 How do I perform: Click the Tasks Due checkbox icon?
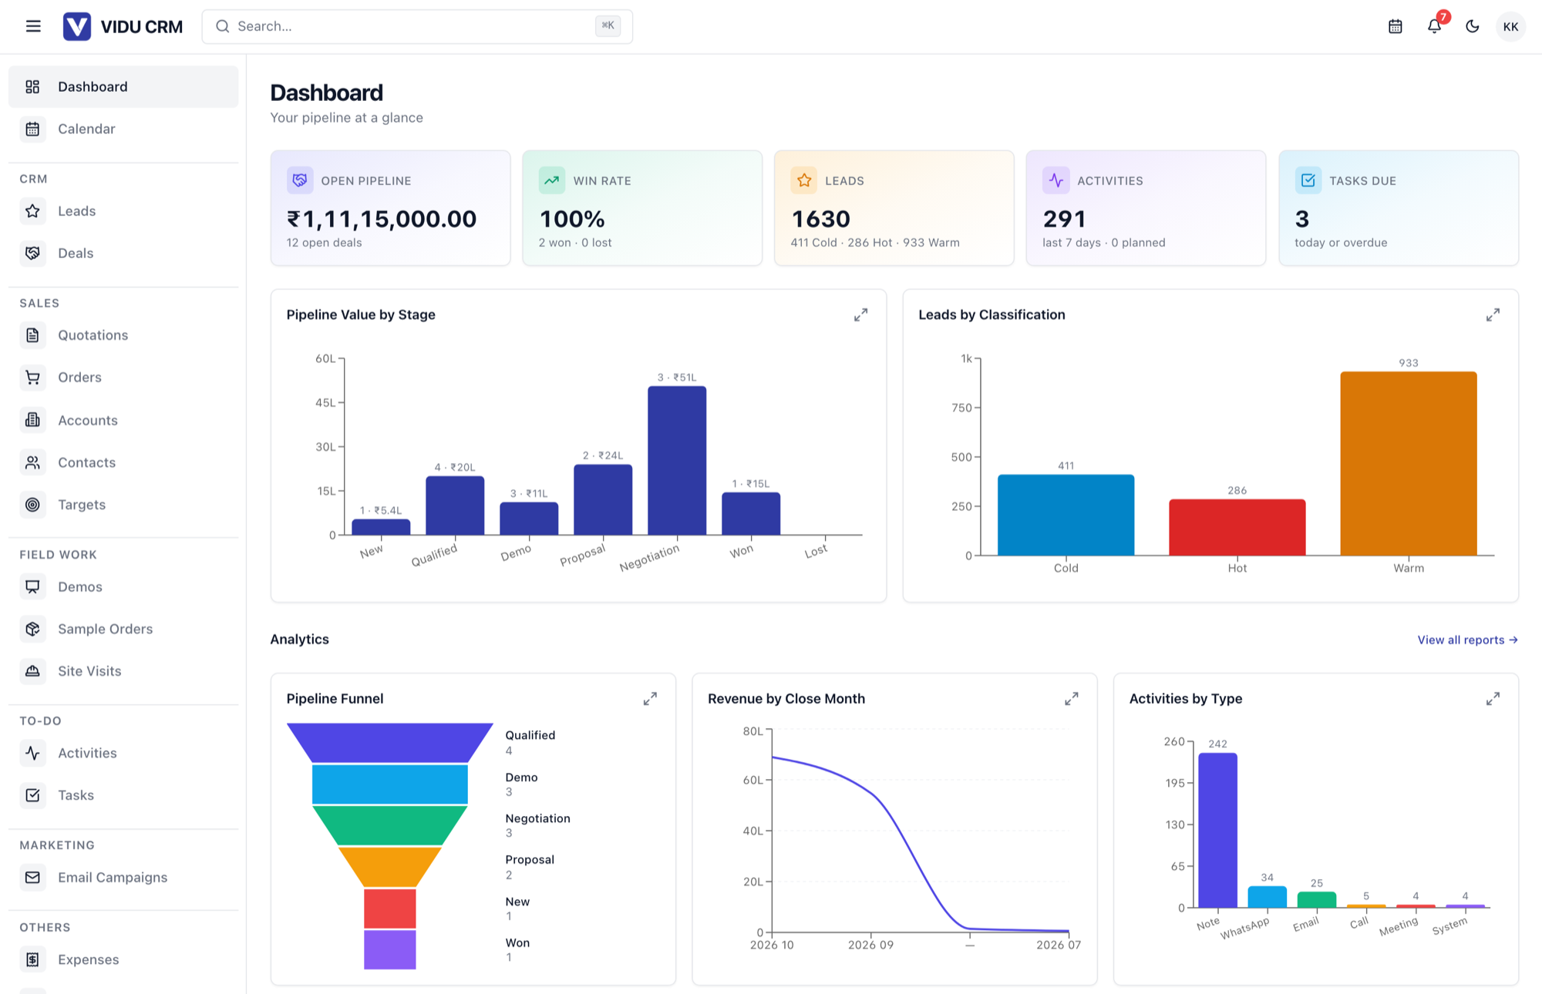click(x=1308, y=180)
